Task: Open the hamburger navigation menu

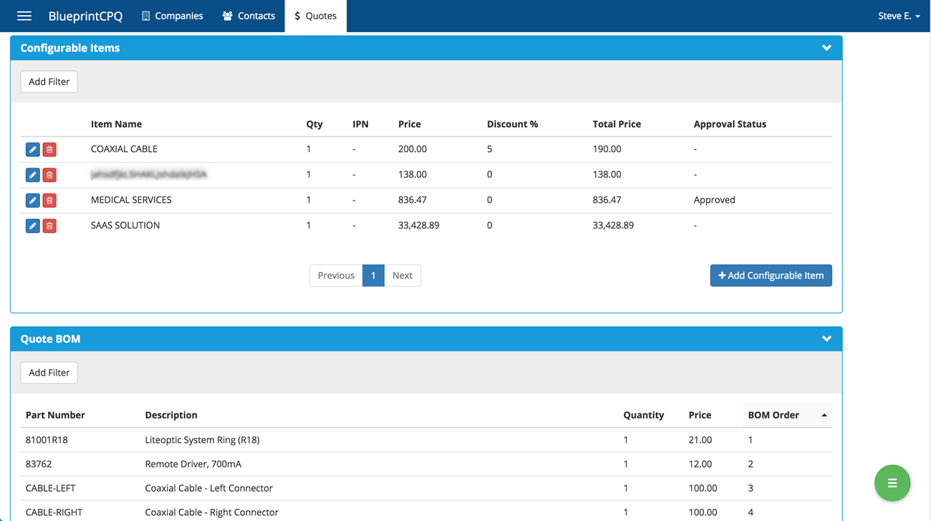Action: pos(24,16)
